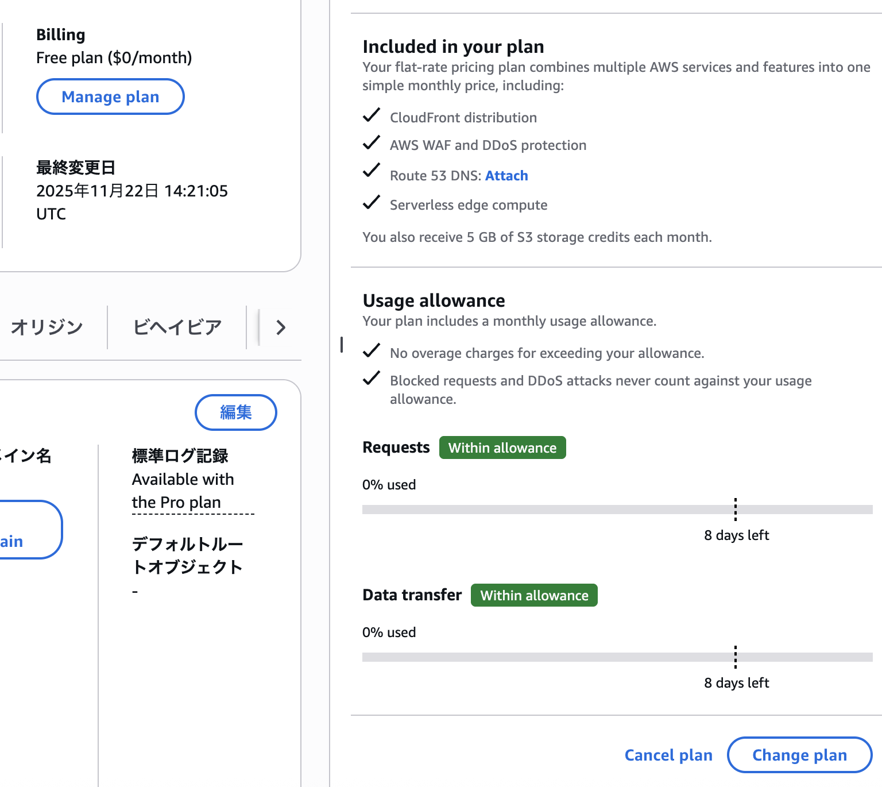Click the Requests Within allowance badge
This screenshot has height=787, width=882.
[502, 448]
